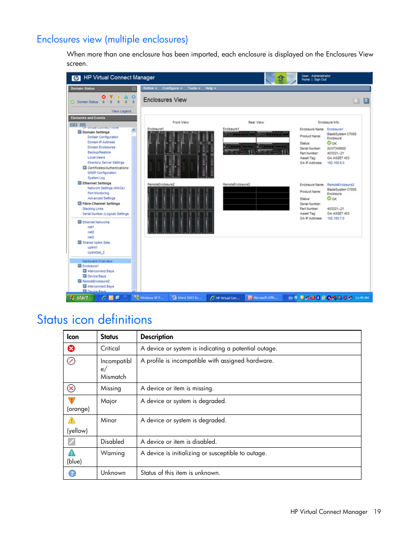Click the Sign Out link
Image resolution: width=418 pixels, height=541 pixels.
pos(320,80)
